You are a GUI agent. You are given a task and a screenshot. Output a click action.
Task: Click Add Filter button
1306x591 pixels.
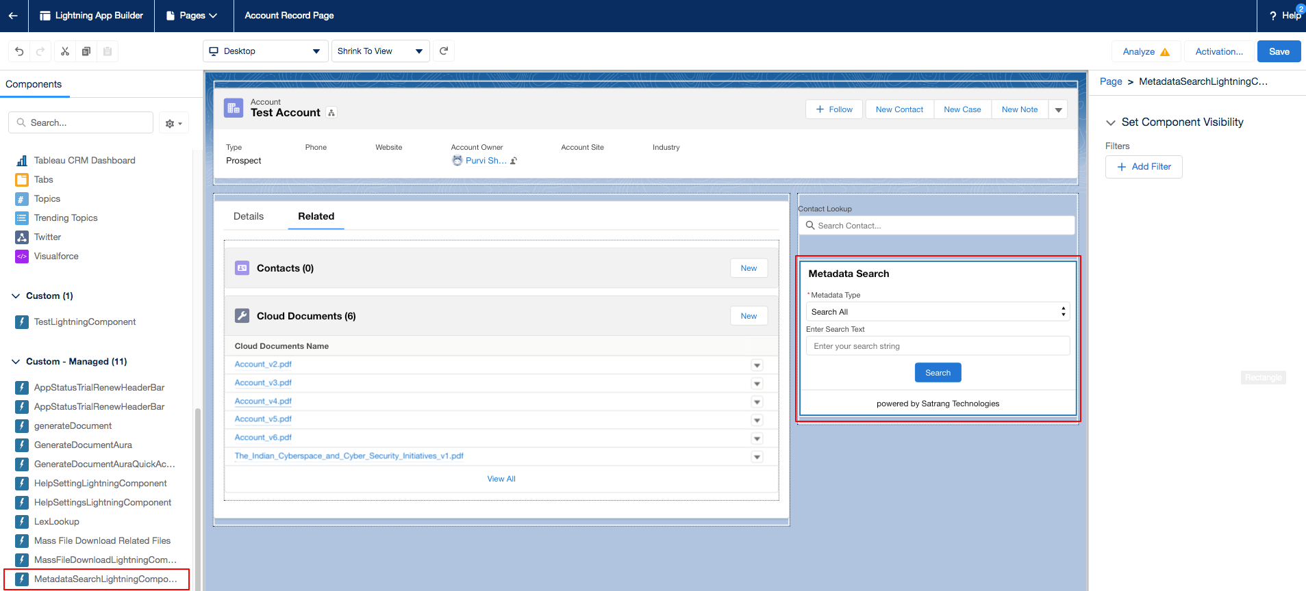pos(1144,167)
